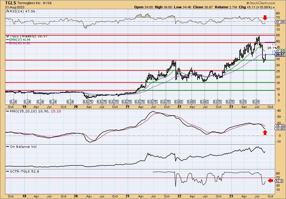Image resolution: width=286 pixels, height=199 pixels.
Task: Select the Tecnoglass Inc. company name
Action: coord(29,3)
